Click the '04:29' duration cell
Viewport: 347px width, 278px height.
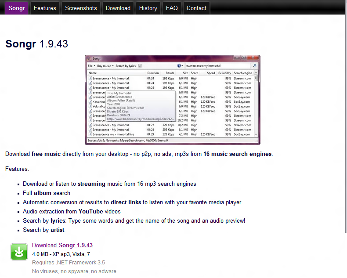coord(151,134)
